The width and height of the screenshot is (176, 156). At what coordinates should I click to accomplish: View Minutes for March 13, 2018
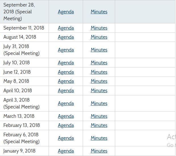[x=99, y=116]
